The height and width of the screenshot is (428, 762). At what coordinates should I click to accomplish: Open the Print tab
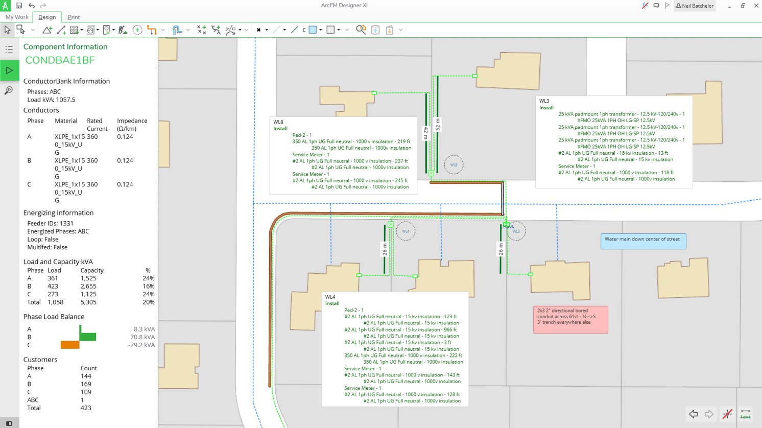pos(74,17)
